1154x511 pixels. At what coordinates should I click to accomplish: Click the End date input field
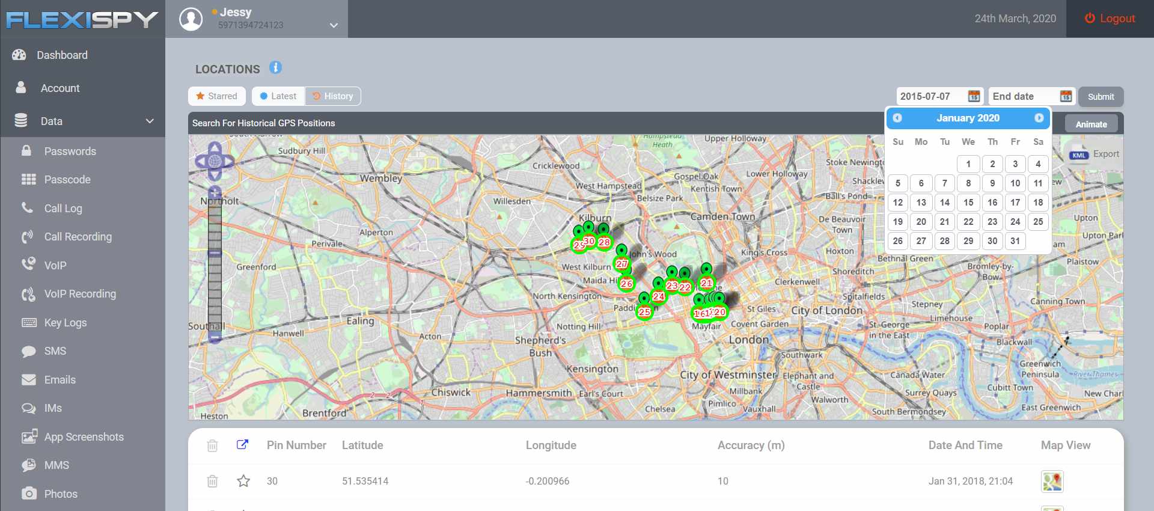1024,96
